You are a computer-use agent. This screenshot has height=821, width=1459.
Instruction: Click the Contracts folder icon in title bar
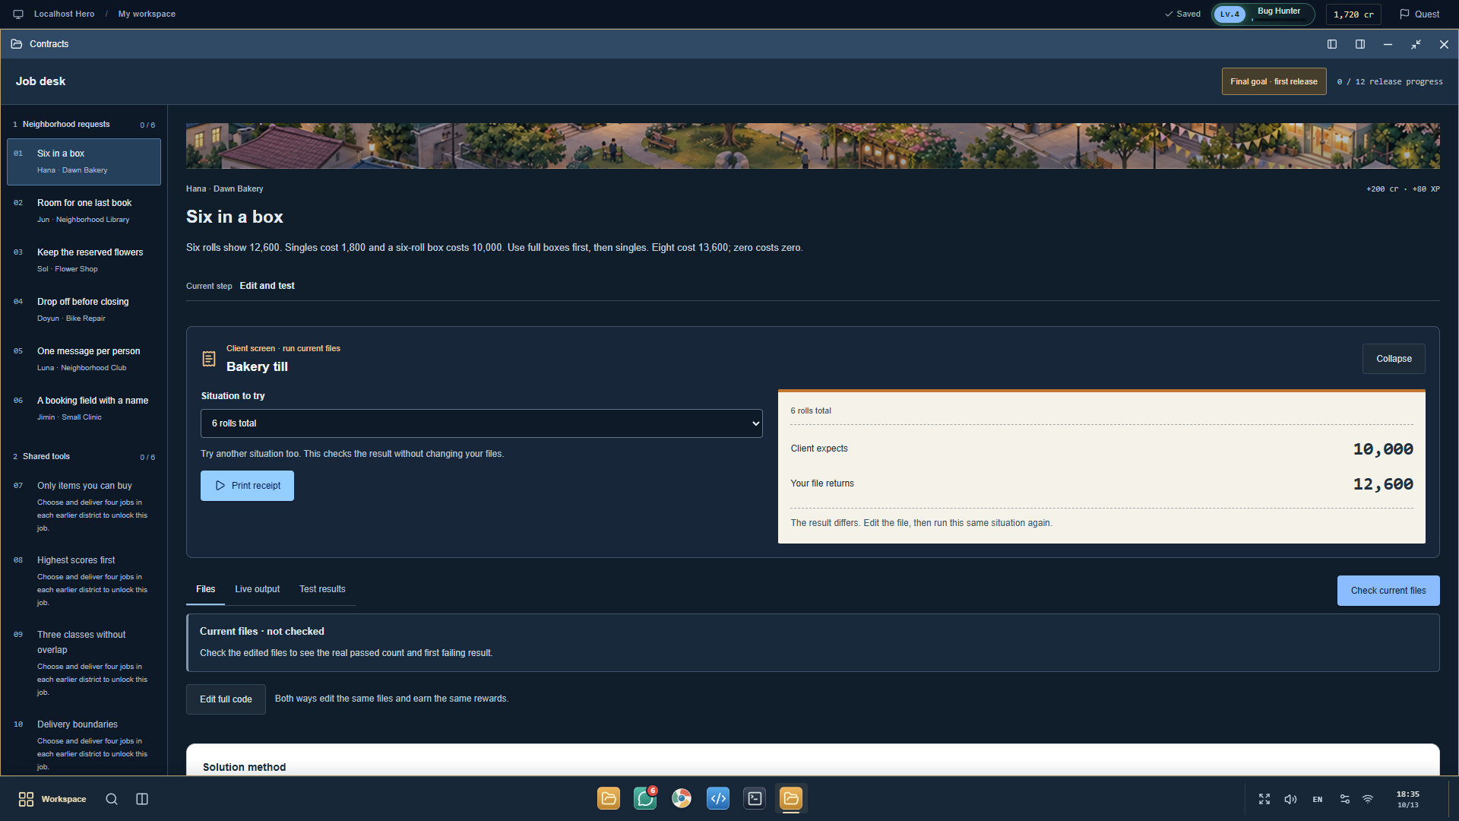point(17,44)
